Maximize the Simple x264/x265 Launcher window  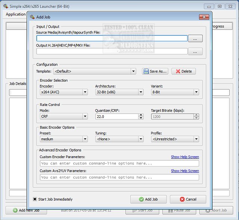(x=220, y=7)
